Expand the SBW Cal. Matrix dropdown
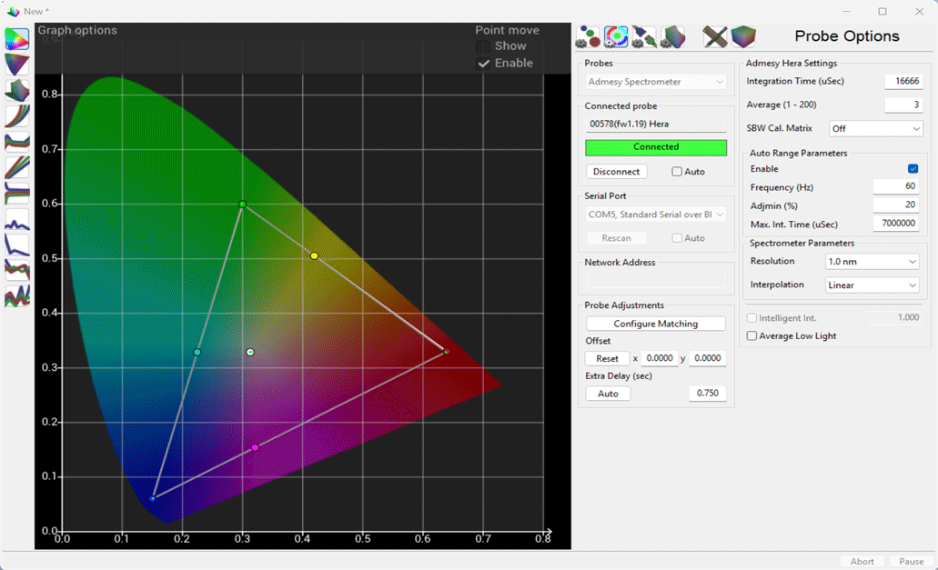Screen dimensions: 938x570 [876, 129]
